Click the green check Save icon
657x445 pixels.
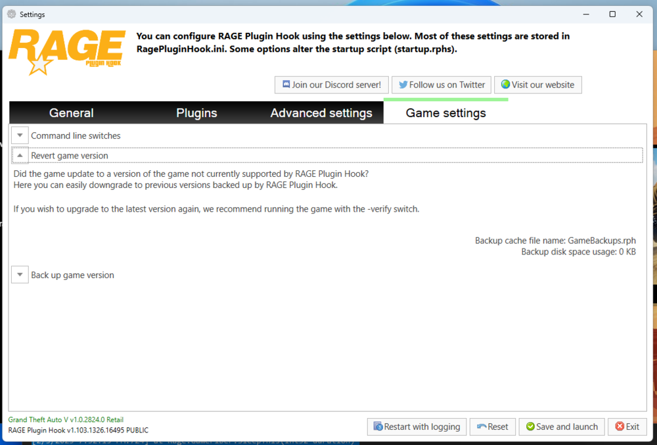point(530,426)
